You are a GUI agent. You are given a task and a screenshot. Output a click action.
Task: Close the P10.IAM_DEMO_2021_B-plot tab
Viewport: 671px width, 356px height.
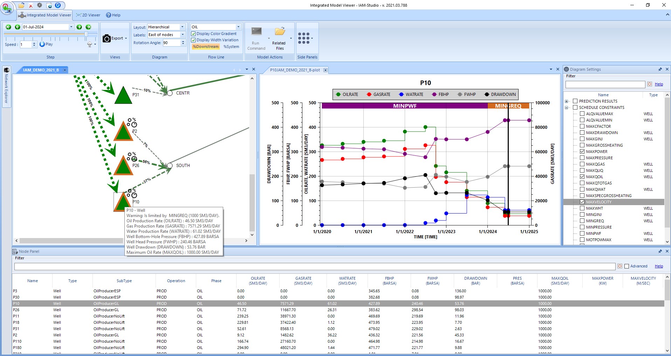point(326,70)
